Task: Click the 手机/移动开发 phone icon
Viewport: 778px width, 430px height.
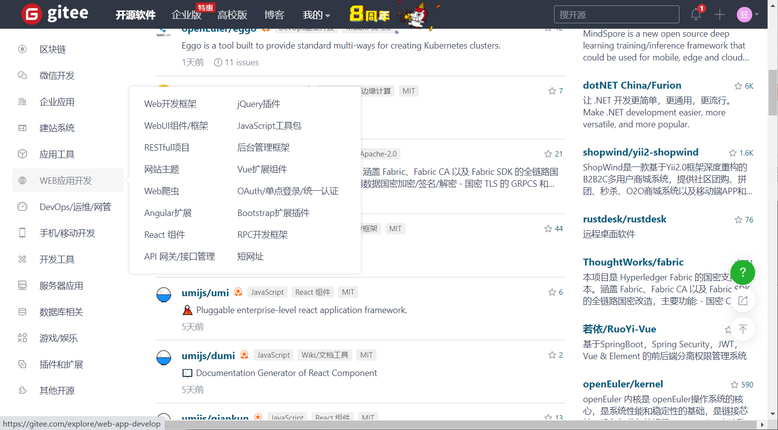Action: pyautogui.click(x=22, y=233)
